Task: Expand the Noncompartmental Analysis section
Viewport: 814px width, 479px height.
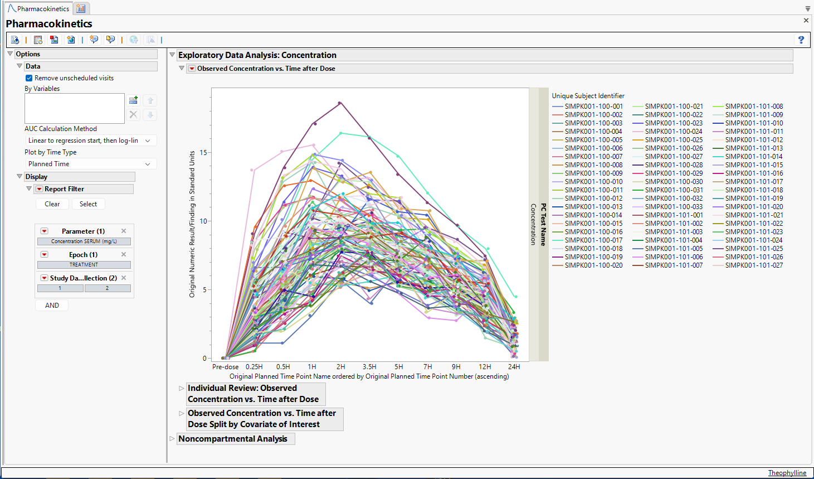Action: [172, 439]
